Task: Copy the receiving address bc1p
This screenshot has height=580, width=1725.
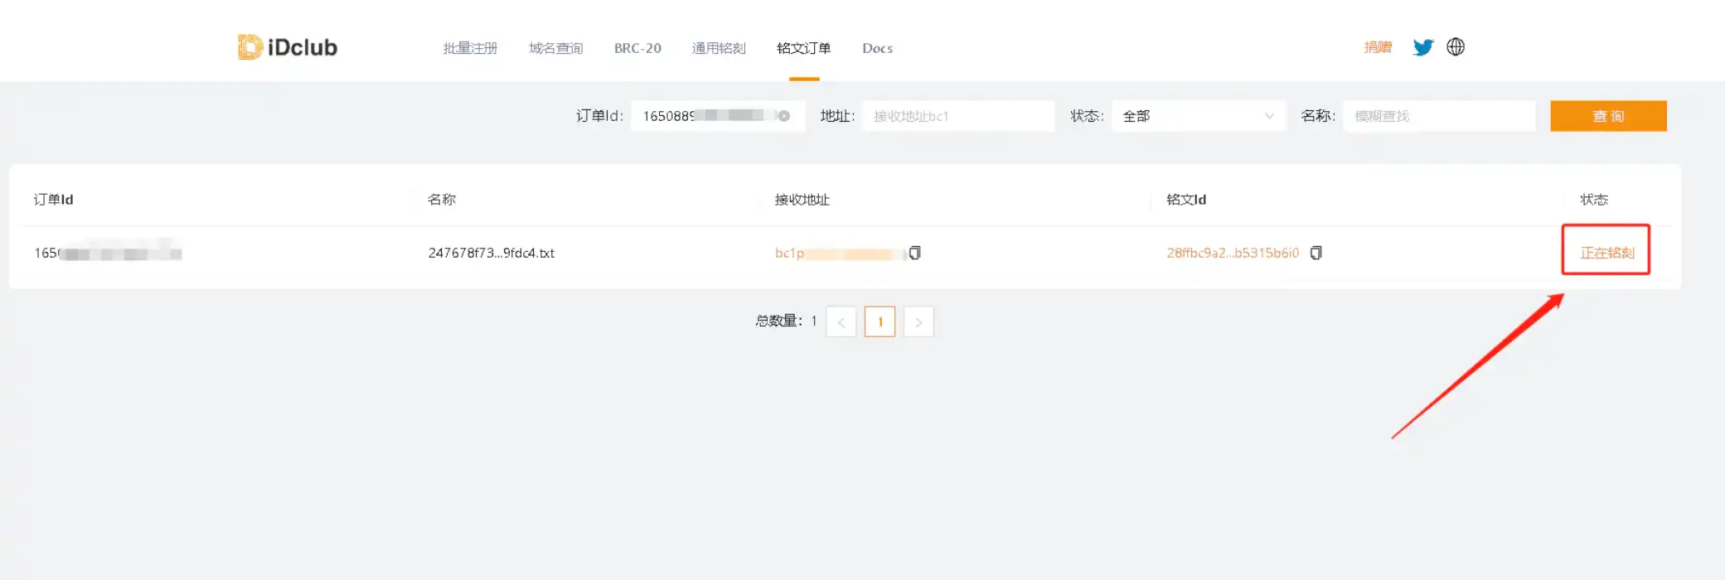Action: pos(914,253)
